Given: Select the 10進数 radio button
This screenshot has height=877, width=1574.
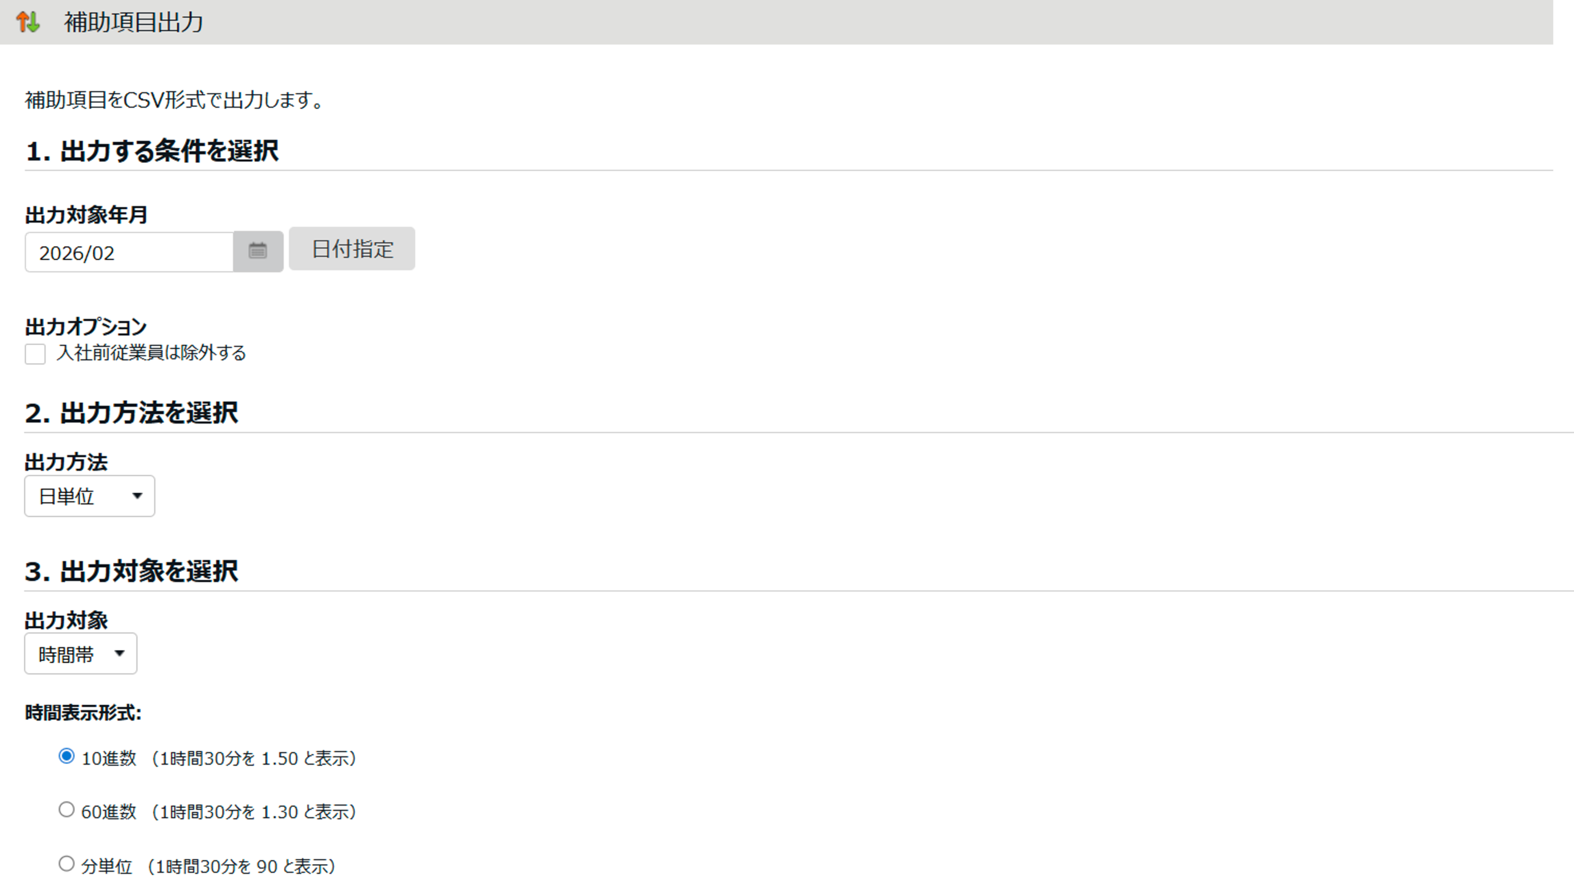Looking at the screenshot, I should [66, 756].
